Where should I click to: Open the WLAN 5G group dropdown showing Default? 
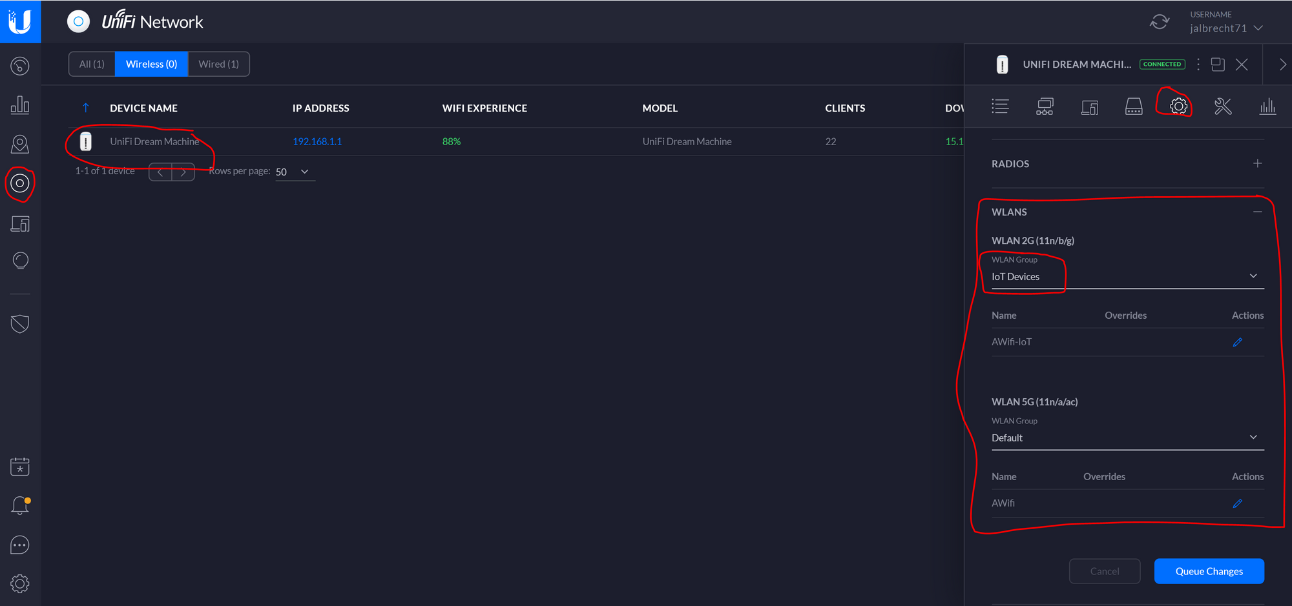click(x=1127, y=438)
